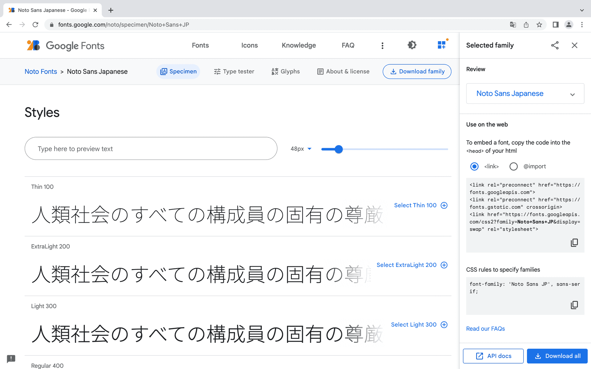The image size is (591, 369).
Task: Open the three-dot more menu in header
Action: tap(382, 46)
